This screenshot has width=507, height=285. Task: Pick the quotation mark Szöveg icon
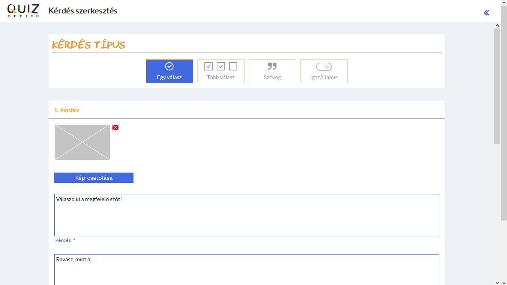pyautogui.click(x=272, y=66)
